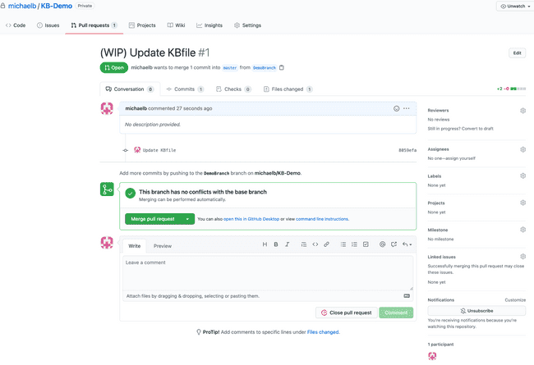534x365 pixels.
Task: Click into Leave a comment text area
Action: click(x=268, y=273)
